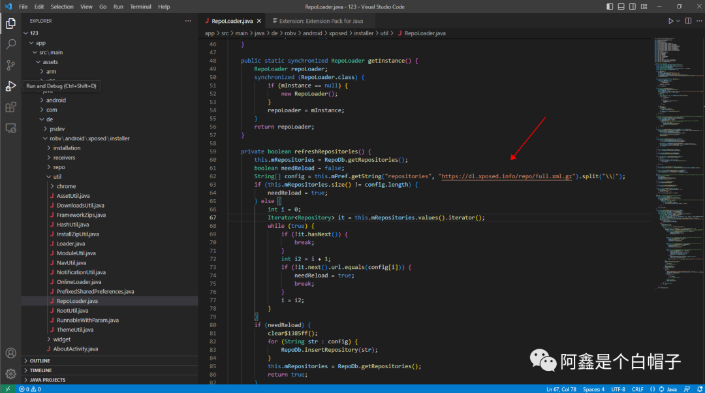Open the Explorer view in activity bar

pos(11,24)
